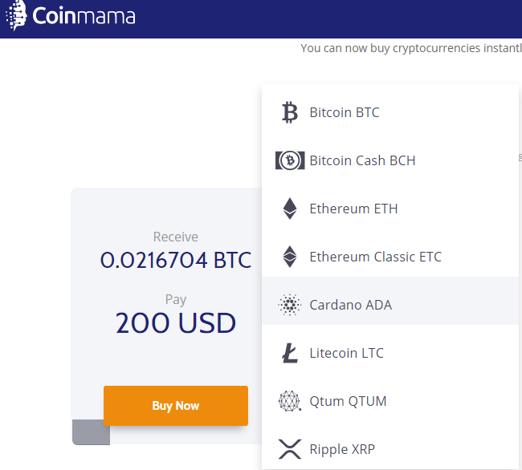
Task: Select Bitcoin BTC from the dropdown list
Action: [345, 112]
